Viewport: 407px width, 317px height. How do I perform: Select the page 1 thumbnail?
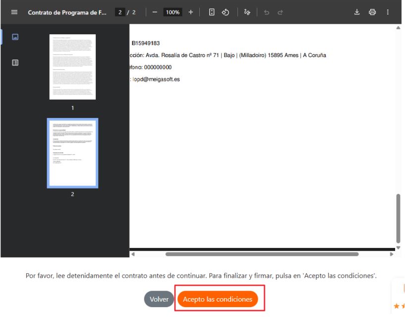[x=72, y=67]
